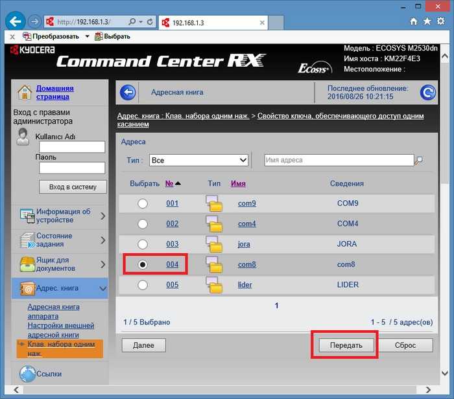Viewport: 454px width, 399px height.
Task: Open Настройки внешней адресной книги submenu link
Action: pyautogui.click(x=61, y=330)
